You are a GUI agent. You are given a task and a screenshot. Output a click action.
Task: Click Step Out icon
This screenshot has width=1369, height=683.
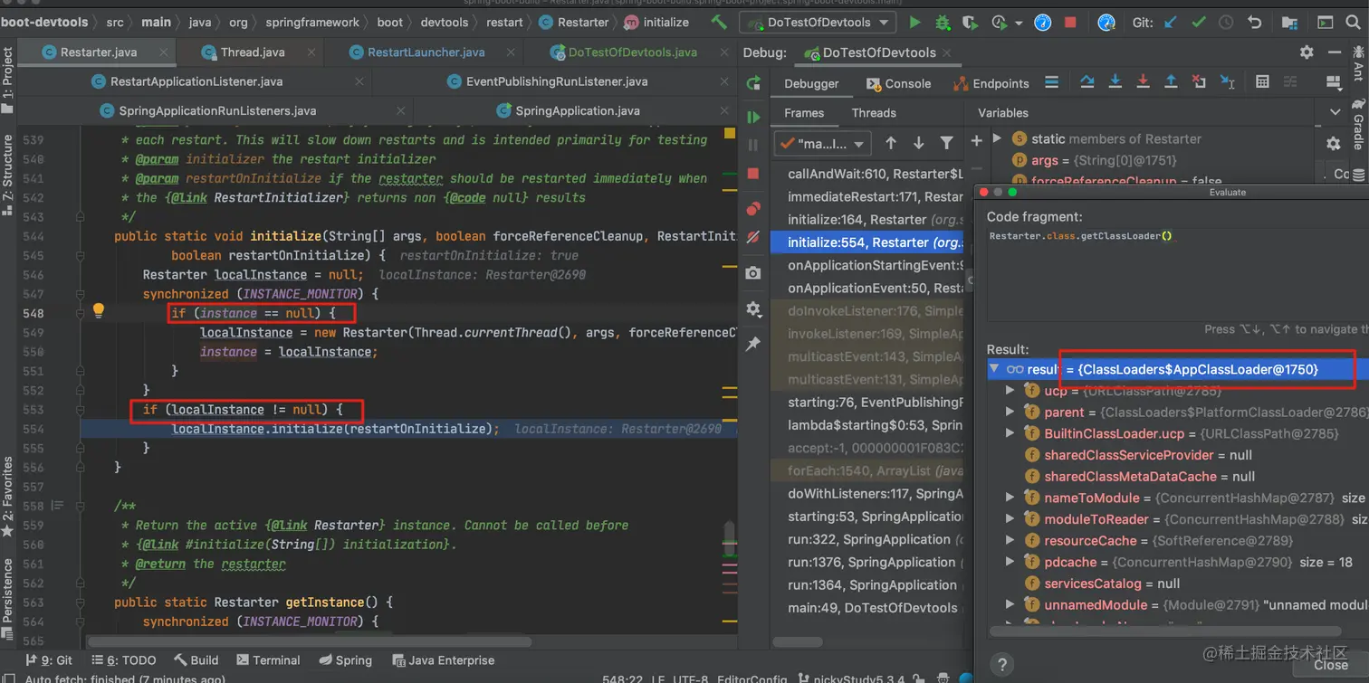[1171, 82]
